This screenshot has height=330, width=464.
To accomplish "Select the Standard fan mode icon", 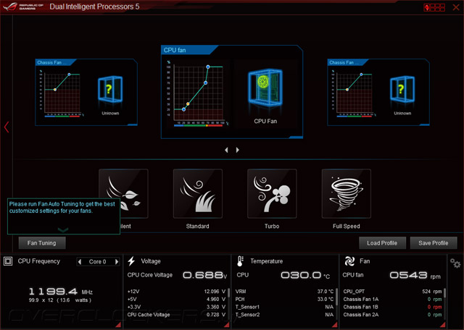I will (x=198, y=193).
